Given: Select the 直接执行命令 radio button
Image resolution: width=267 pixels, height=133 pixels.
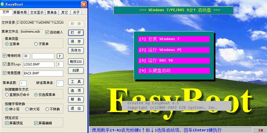Looking at the screenshot, I should click(x=7, y=95).
